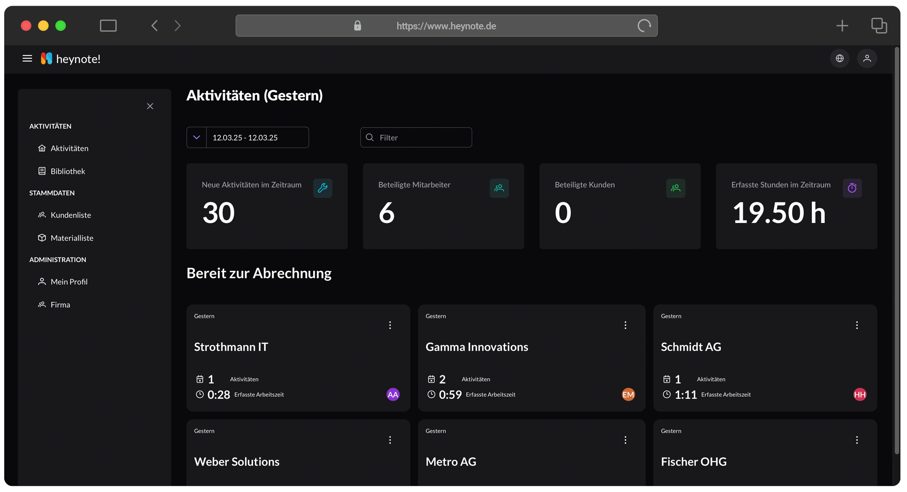Reload the page in the browser
The width and height of the screenshot is (907, 492).
click(x=644, y=26)
